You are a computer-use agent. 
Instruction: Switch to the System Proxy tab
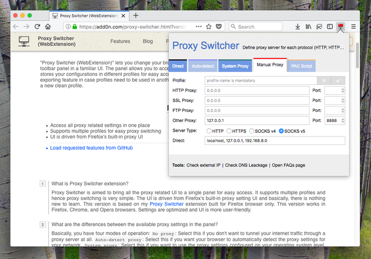click(x=235, y=66)
